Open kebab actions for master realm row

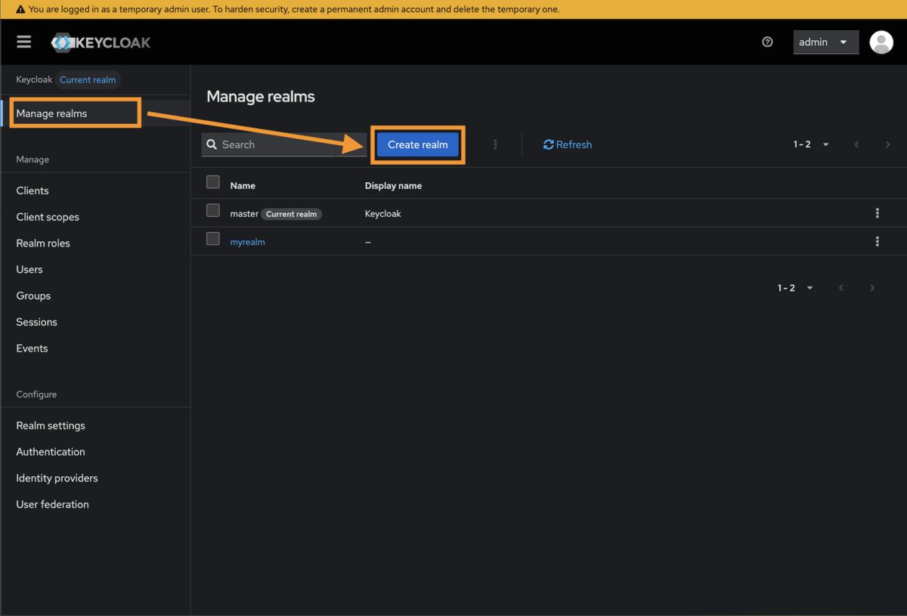878,214
